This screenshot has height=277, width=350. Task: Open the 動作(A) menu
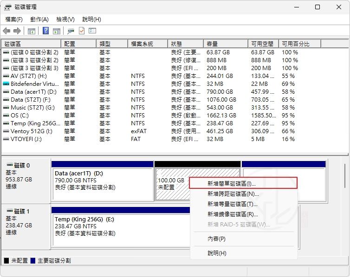click(39, 19)
